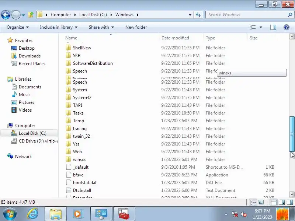Open Downloads under Favorites
This screenshot has width=295, height=221.
pyautogui.click(x=29, y=56)
